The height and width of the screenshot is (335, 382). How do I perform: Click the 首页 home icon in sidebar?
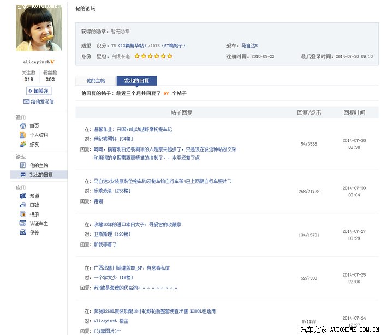coord(23,126)
